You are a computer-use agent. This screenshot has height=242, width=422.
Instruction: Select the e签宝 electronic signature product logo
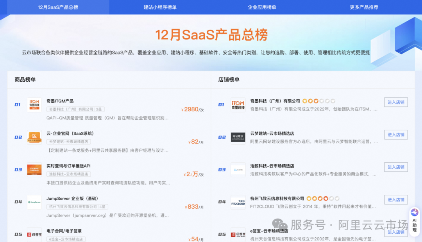pos(34,234)
